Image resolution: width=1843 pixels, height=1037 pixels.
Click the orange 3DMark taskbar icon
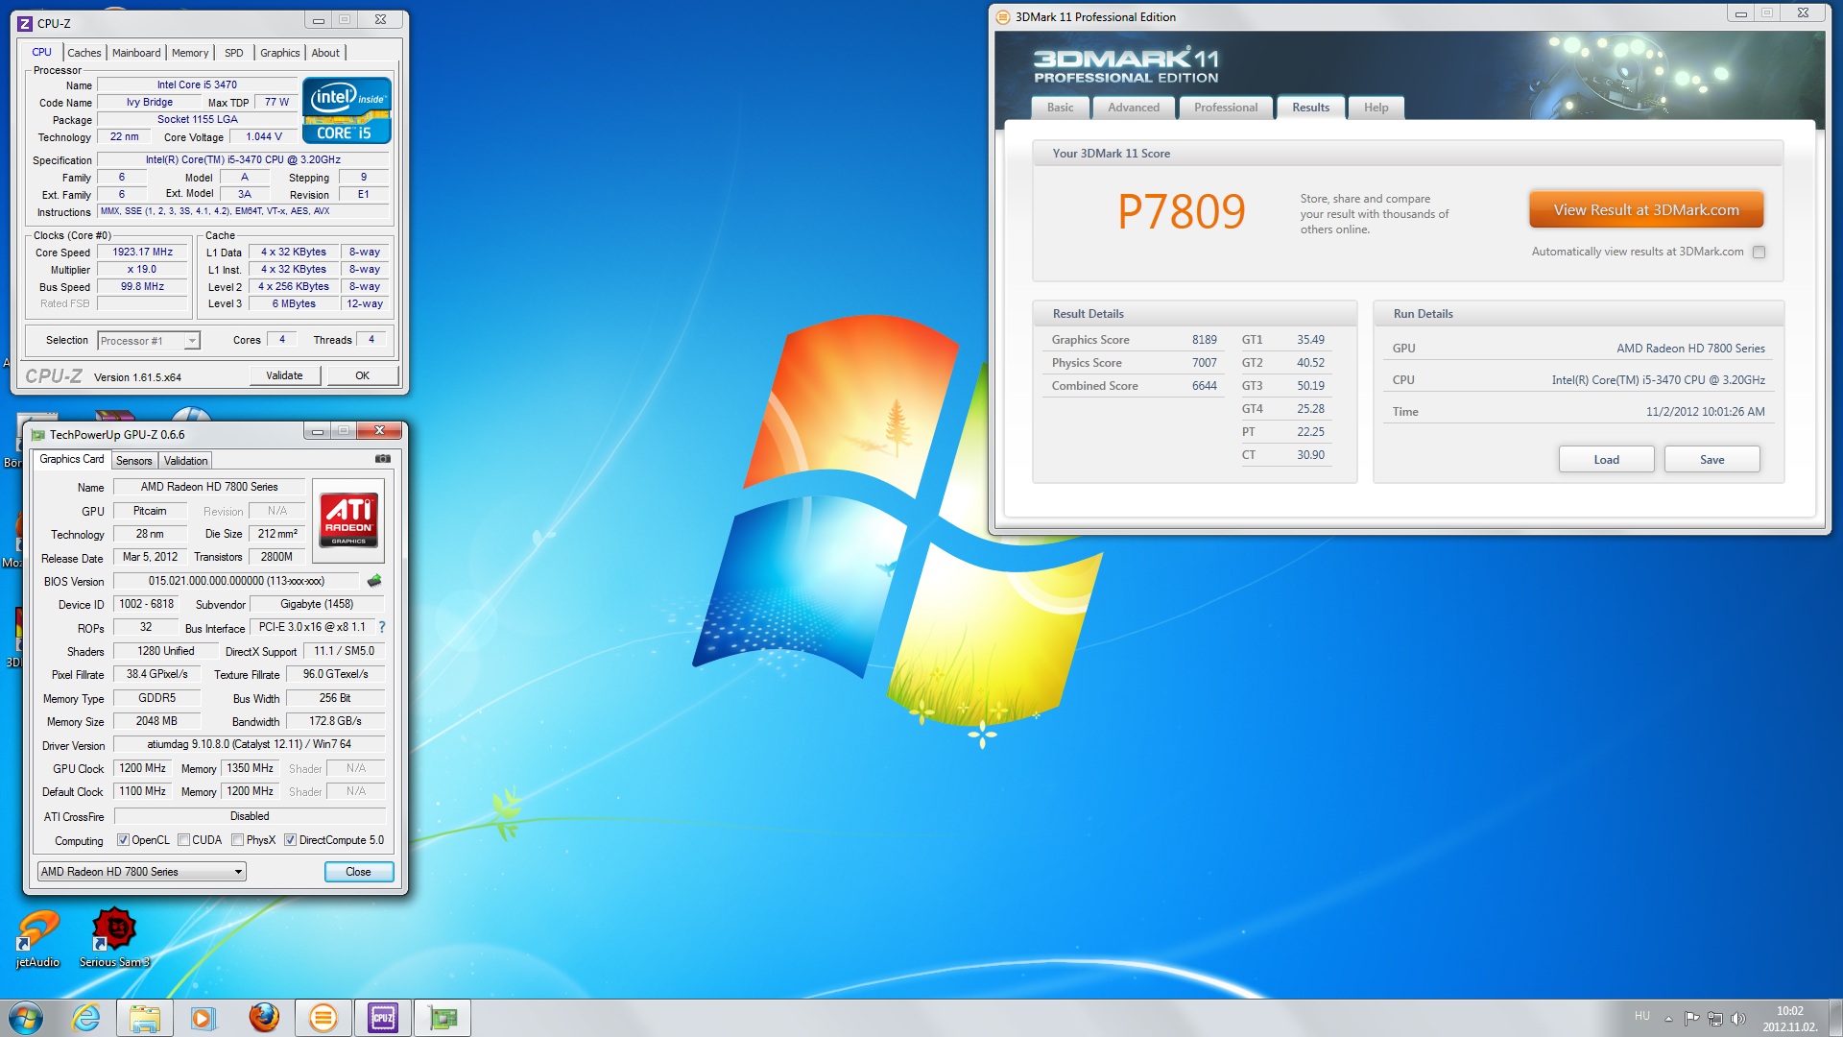323,1018
